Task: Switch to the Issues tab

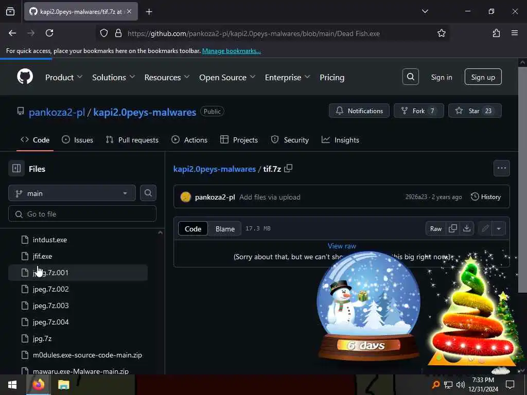Action: coord(78,140)
